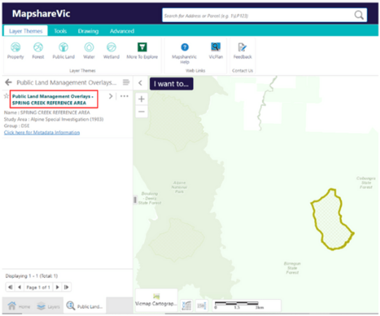Choose the Wetland layer theme
The width and height of the screenshot is (380, 316).
(x=111, y=51)
